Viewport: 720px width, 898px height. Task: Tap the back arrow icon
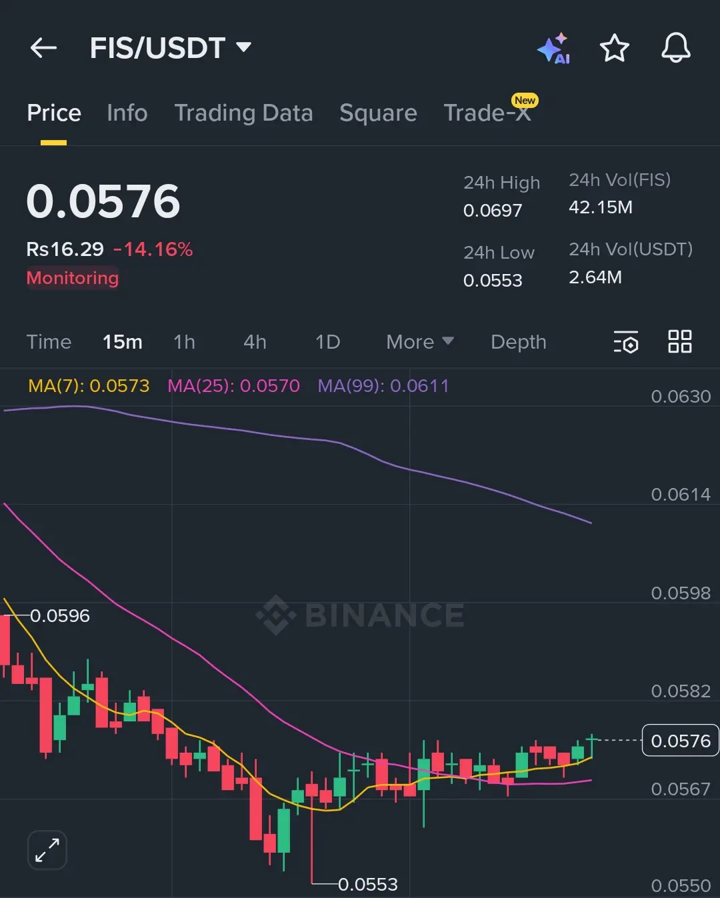43,48
